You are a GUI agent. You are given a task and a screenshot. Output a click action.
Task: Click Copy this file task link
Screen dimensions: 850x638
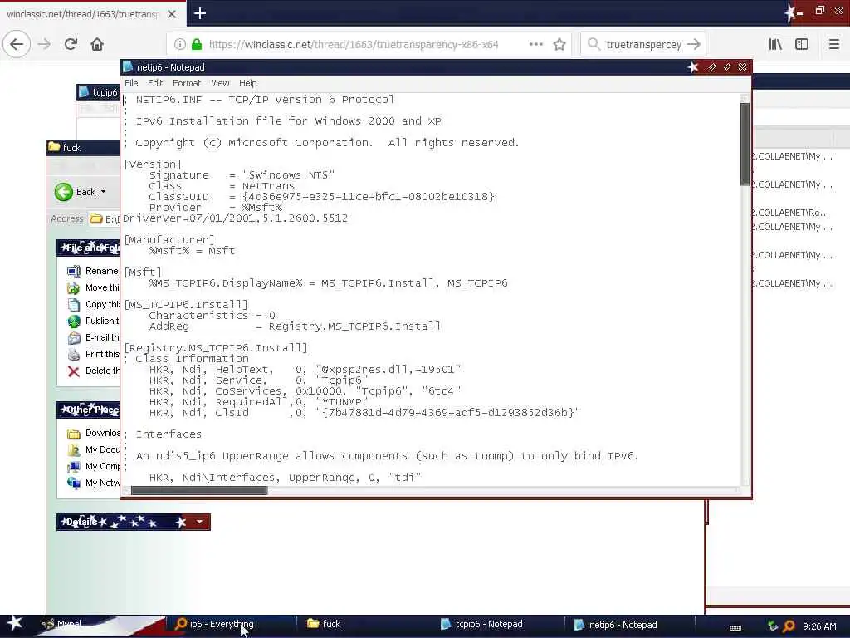(x=93, y=304)
